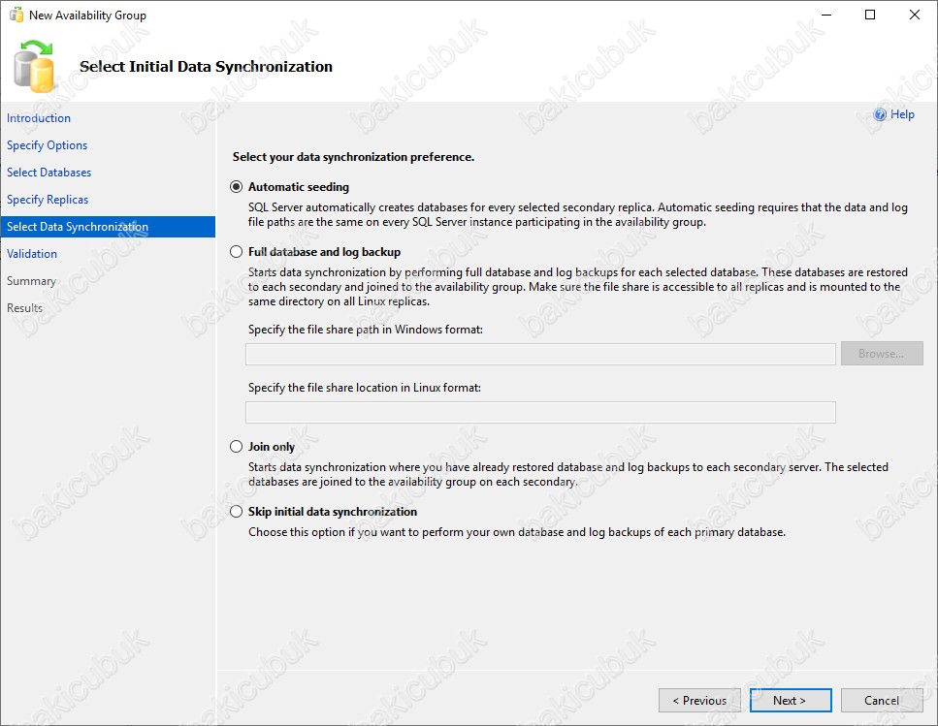
Task: Click the Windows format file share path field
Action: pyautogui.click(x=540, y=355)
